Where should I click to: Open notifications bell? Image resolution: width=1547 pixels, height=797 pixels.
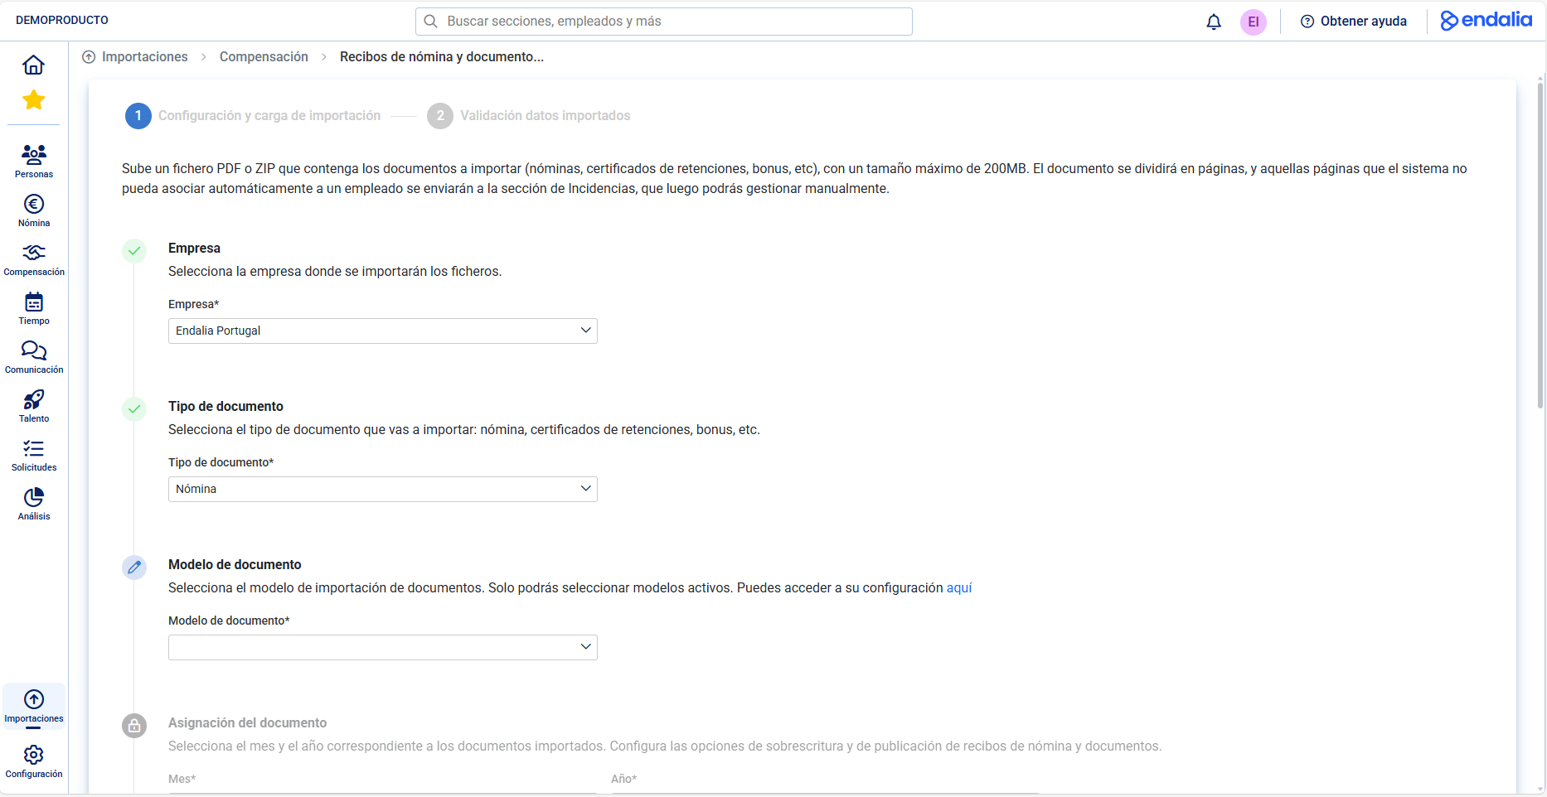click(x=1214, y=22)
